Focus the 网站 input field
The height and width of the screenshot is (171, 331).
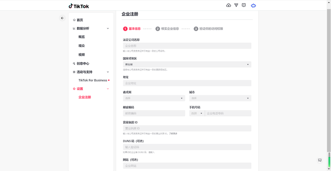pyautogui.click(x=187, y=166)
